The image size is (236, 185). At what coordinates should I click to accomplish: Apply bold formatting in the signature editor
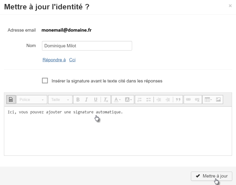[78, 100]
